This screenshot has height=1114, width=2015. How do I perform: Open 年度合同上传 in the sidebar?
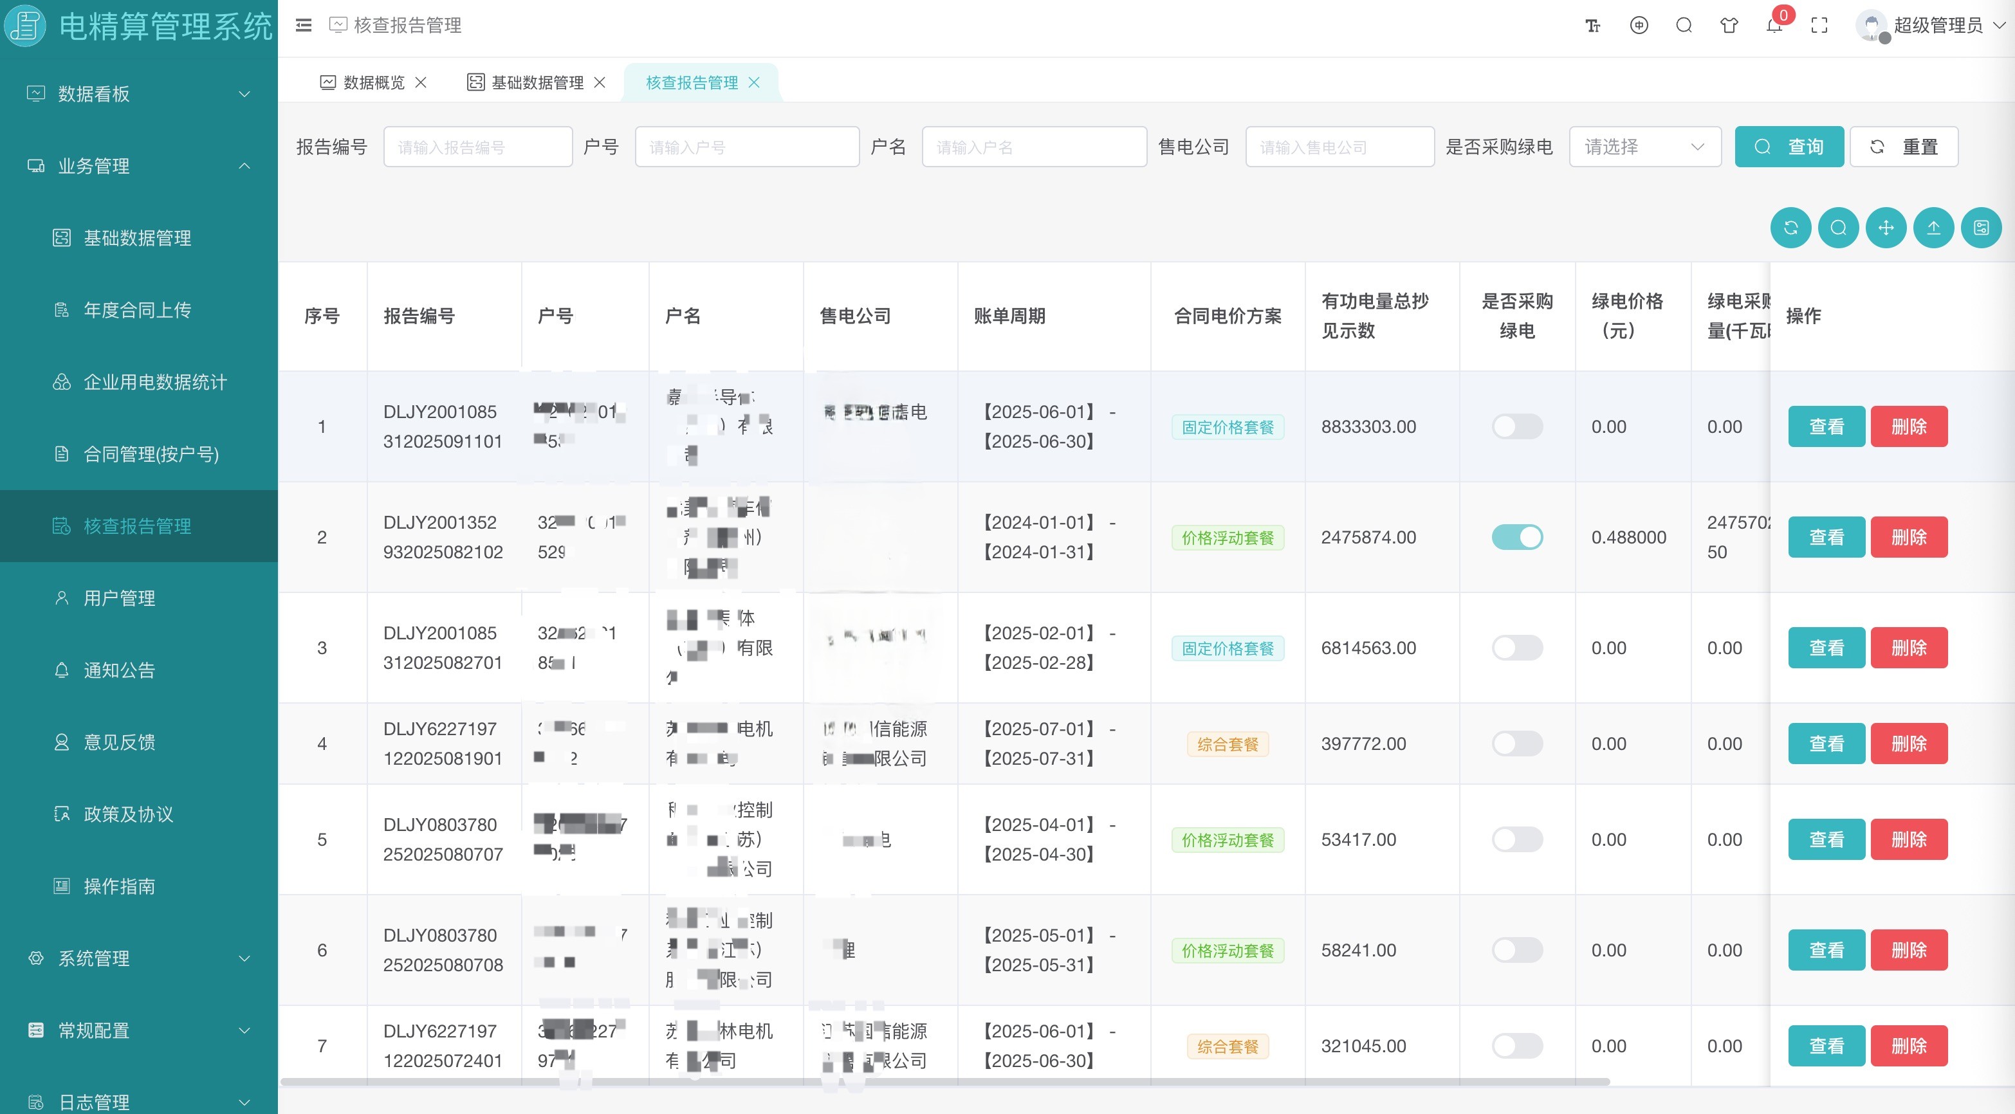(137, 311)
